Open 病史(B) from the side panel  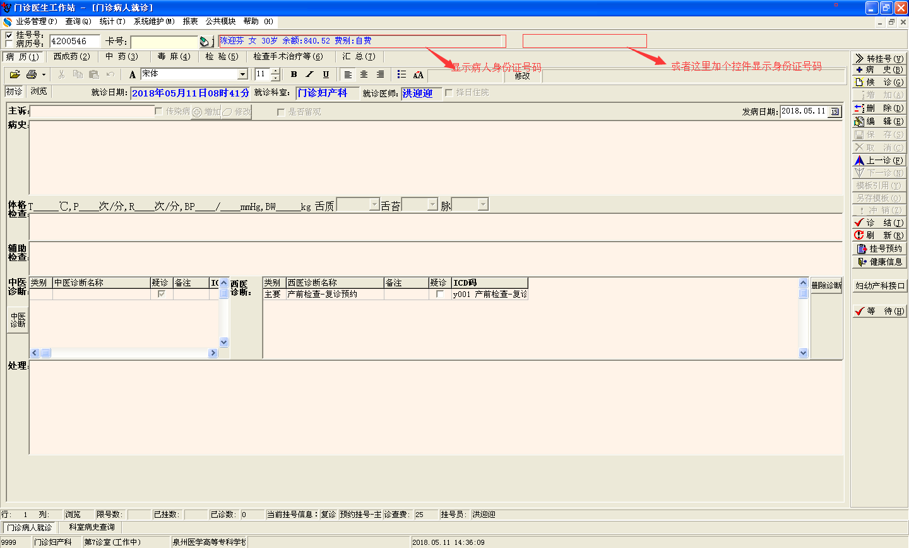pyautogui.click(x=879, y=69)
